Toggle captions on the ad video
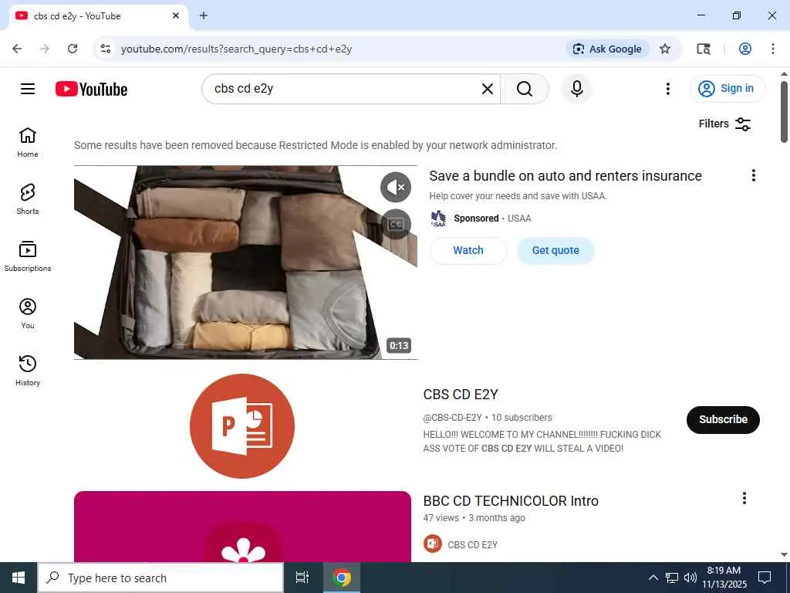The image size is (790, 593). tap(396, 224)
